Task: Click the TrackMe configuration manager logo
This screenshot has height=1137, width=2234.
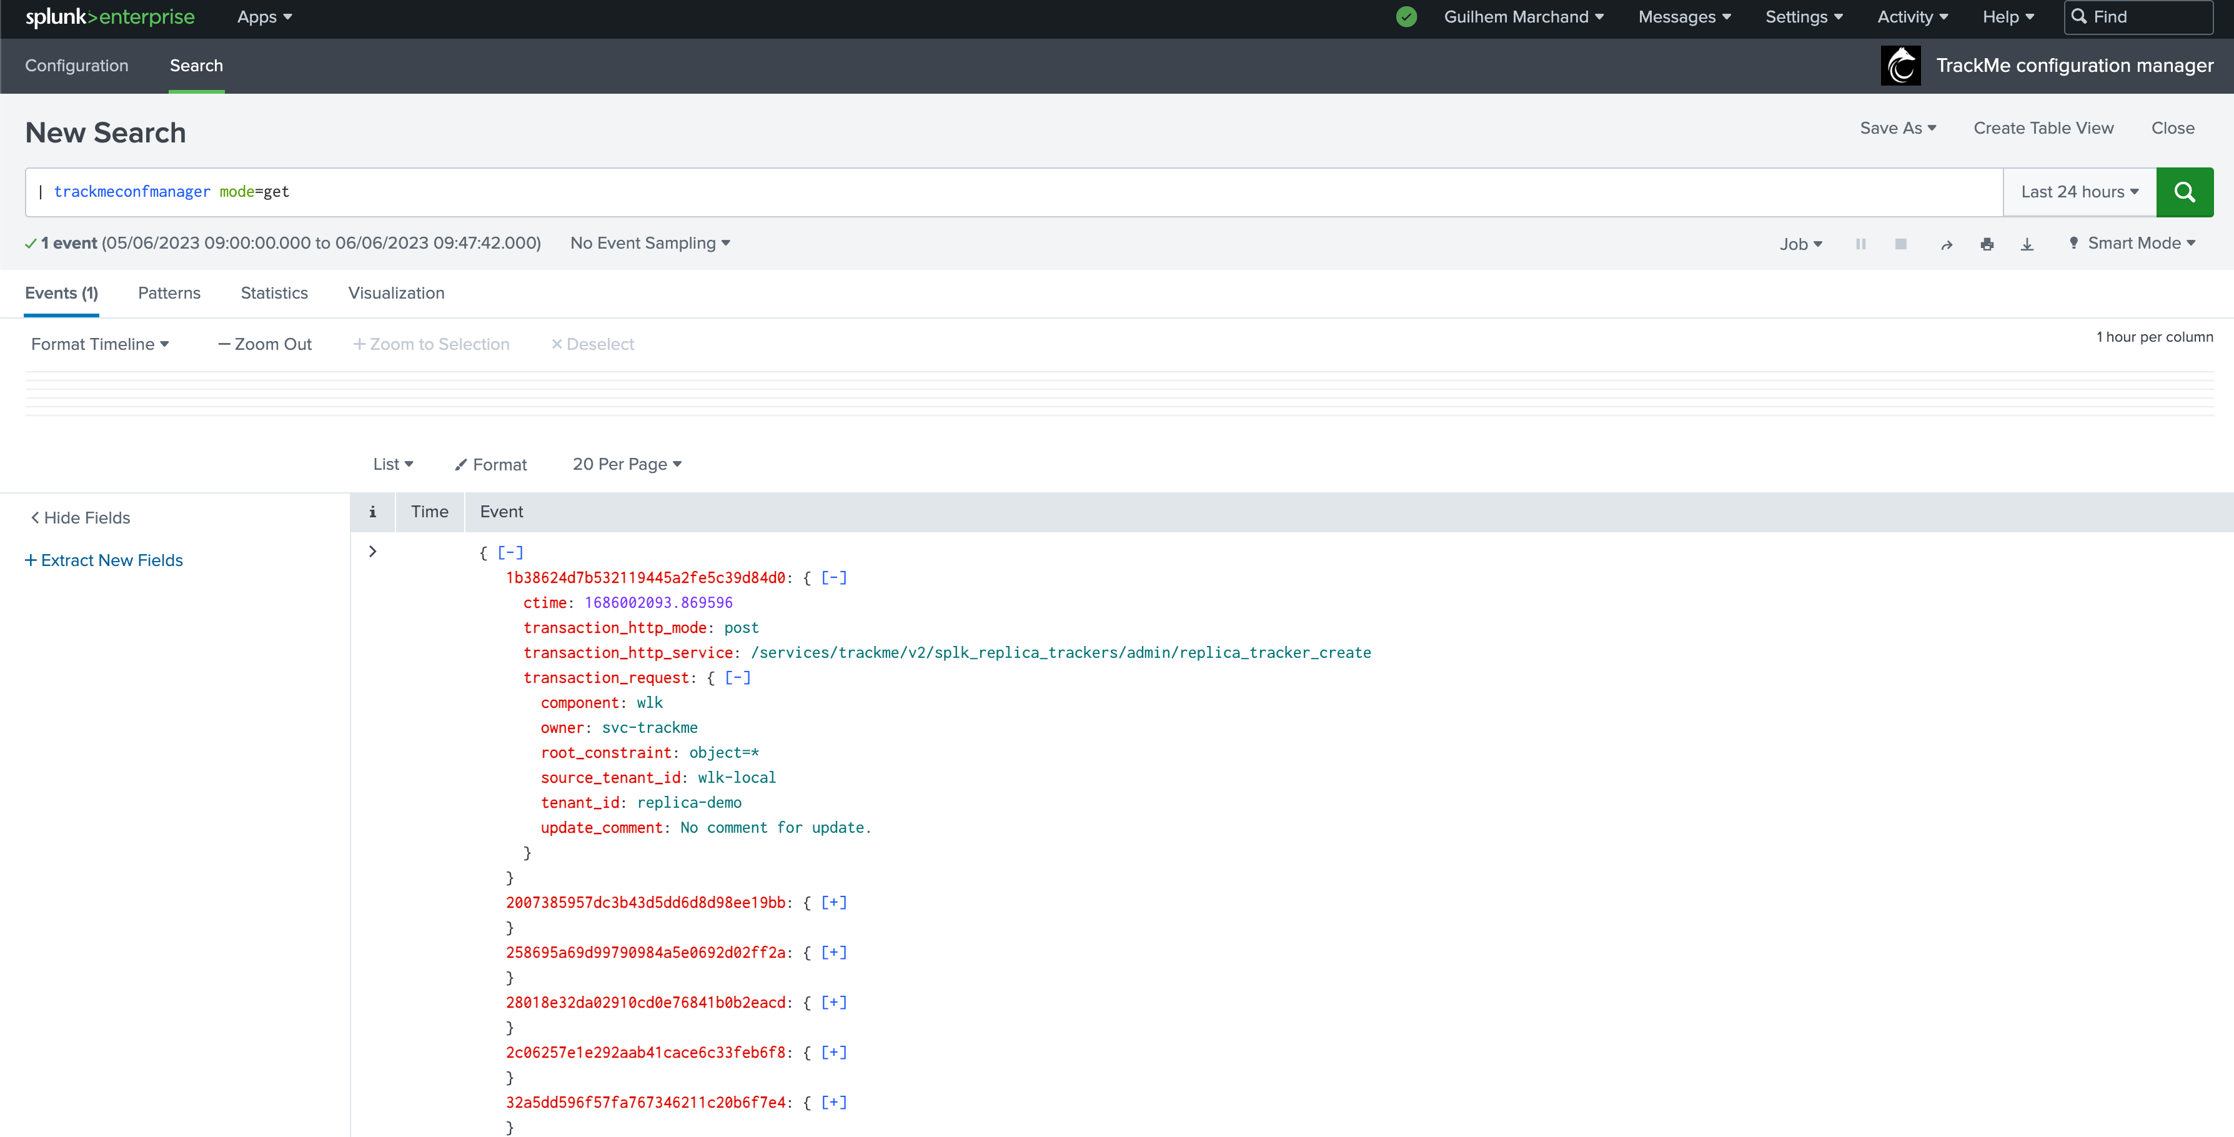Action: click(1900, 66)
